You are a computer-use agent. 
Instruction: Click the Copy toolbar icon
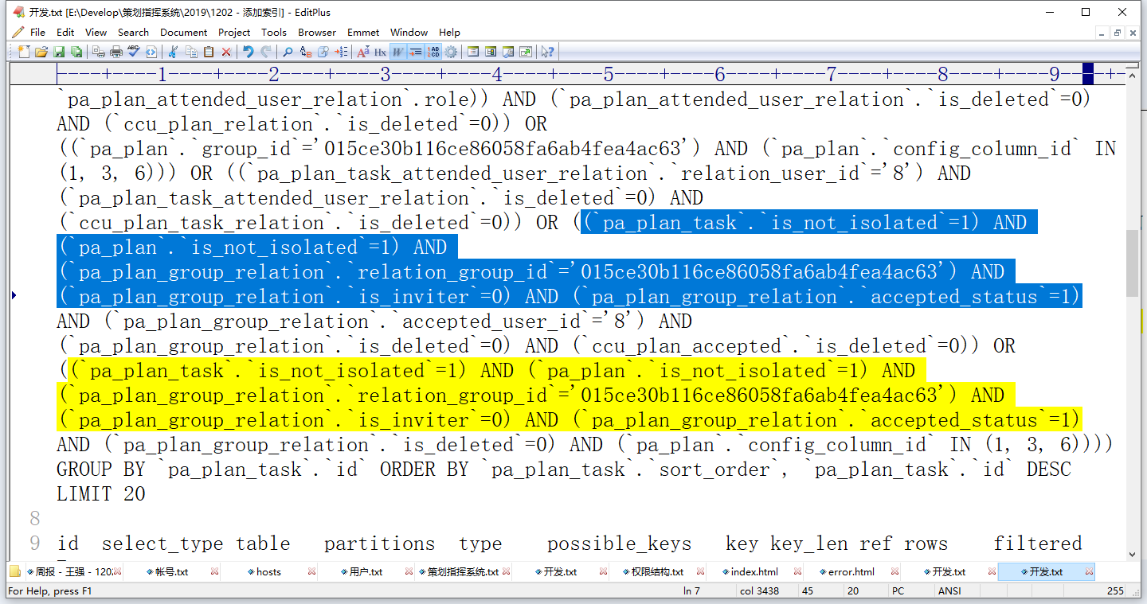pos(191,52)
